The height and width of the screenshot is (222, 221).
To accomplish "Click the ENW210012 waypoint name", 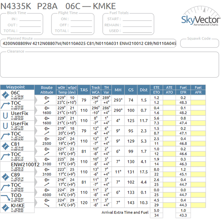I will 24,164.
